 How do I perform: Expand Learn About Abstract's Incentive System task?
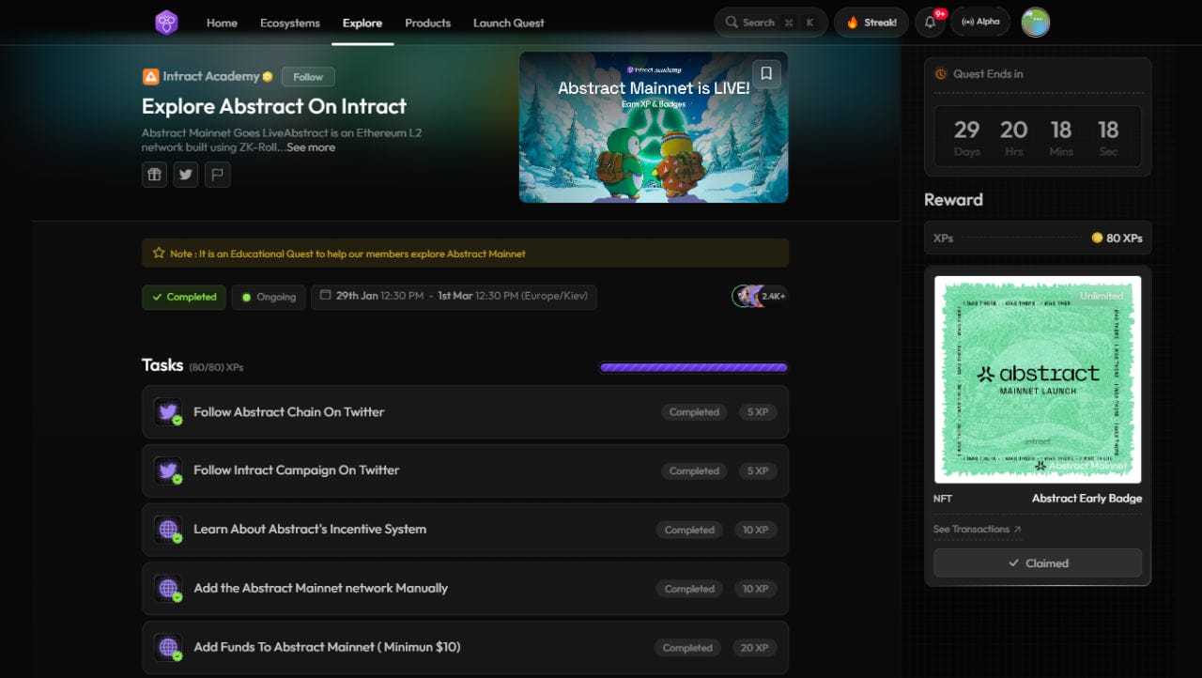[465, 530]
